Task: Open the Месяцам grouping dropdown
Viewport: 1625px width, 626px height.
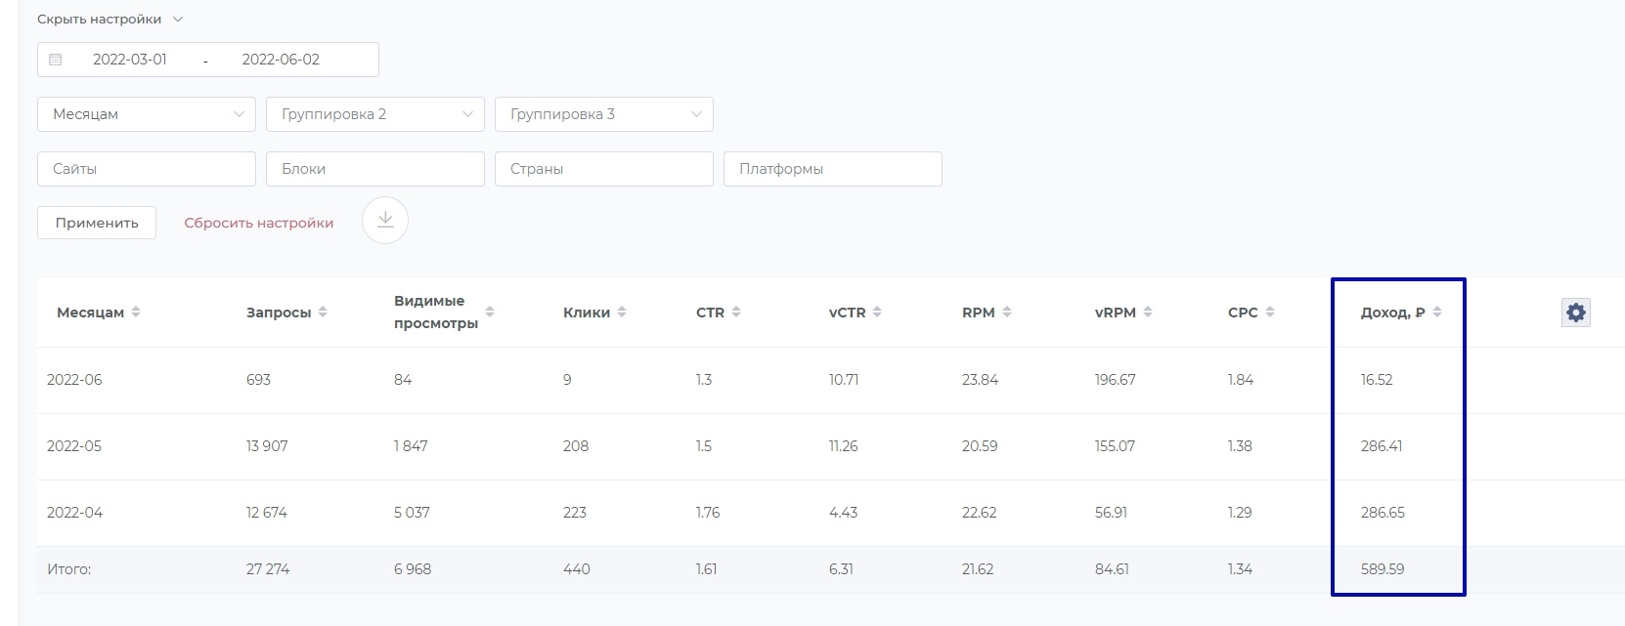Action: coord(147,114)
